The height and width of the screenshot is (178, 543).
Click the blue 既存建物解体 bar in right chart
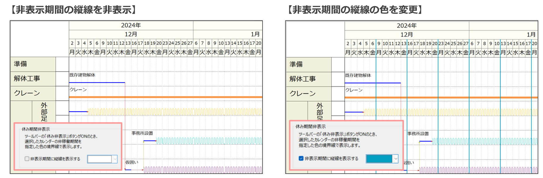coord(373,83)
